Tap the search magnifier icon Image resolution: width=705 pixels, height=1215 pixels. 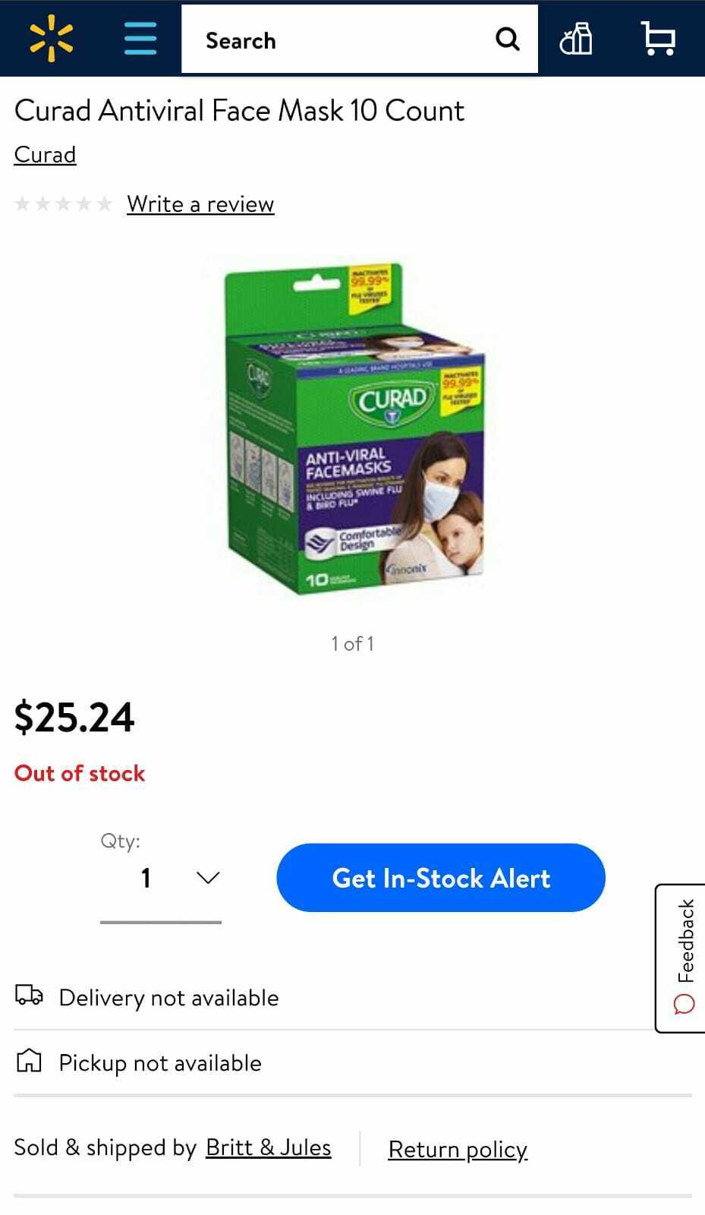point(508,39)
